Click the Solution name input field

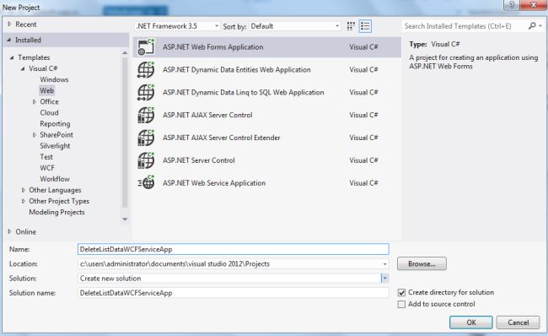click(x=233, y=293)
